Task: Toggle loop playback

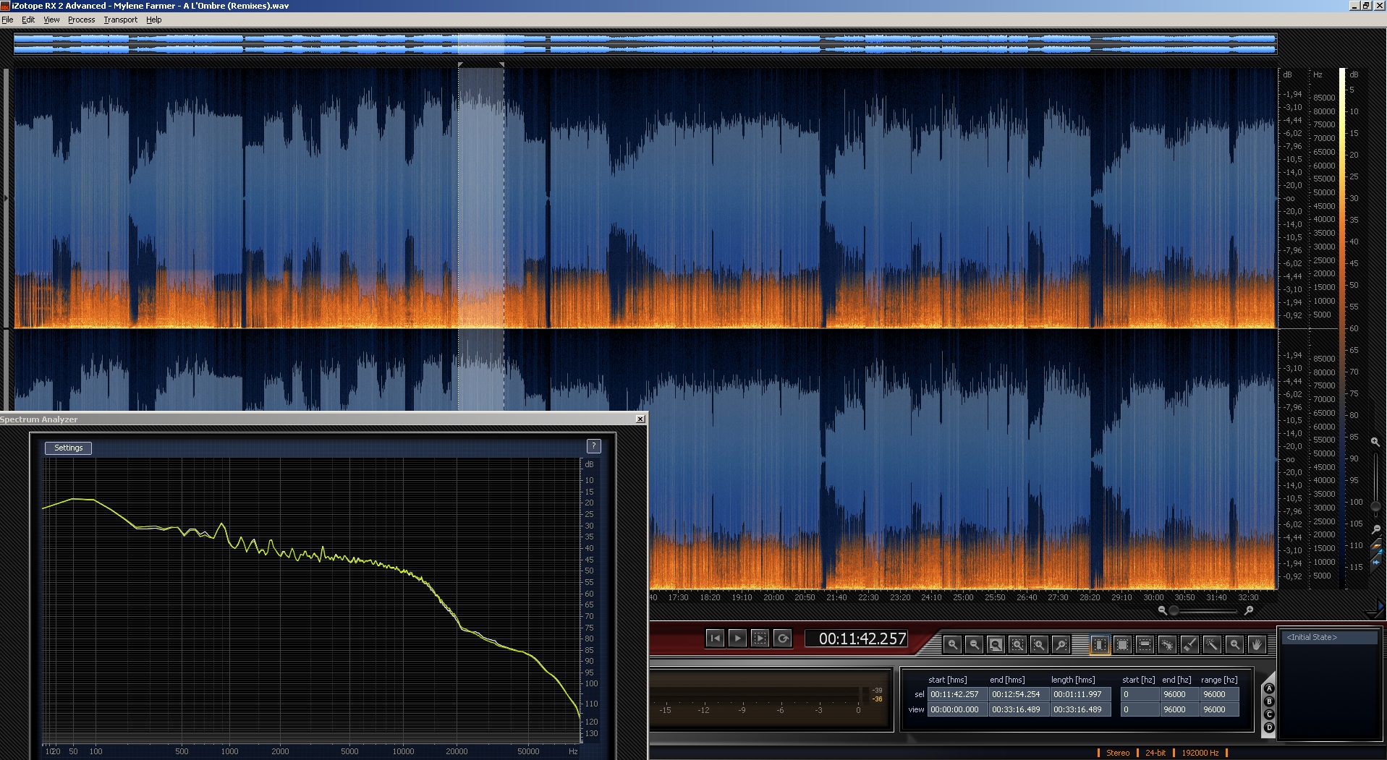Action: (x=782, y=638)
